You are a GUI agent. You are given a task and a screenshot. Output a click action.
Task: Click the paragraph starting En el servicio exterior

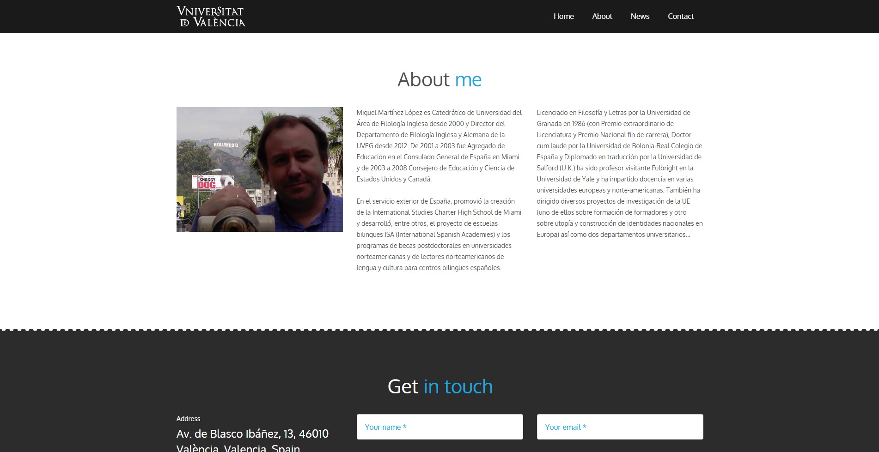pos(439,235)
